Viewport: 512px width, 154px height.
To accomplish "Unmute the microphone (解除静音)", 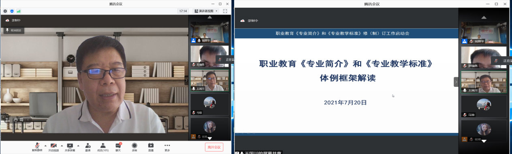I will 37,147.
